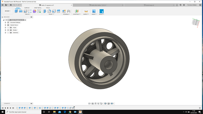Viewport: 203px width, 114px height.
Task: Switch to the Surface tab
Action: [27, 8]
